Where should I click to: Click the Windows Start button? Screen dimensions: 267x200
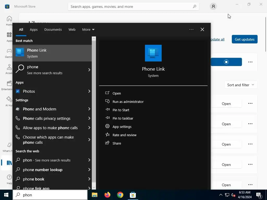click(6, 195)
